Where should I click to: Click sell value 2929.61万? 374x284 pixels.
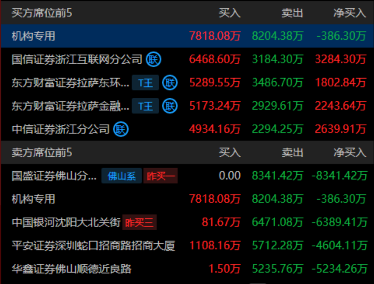pyautogui.click(x=278, y=106)
